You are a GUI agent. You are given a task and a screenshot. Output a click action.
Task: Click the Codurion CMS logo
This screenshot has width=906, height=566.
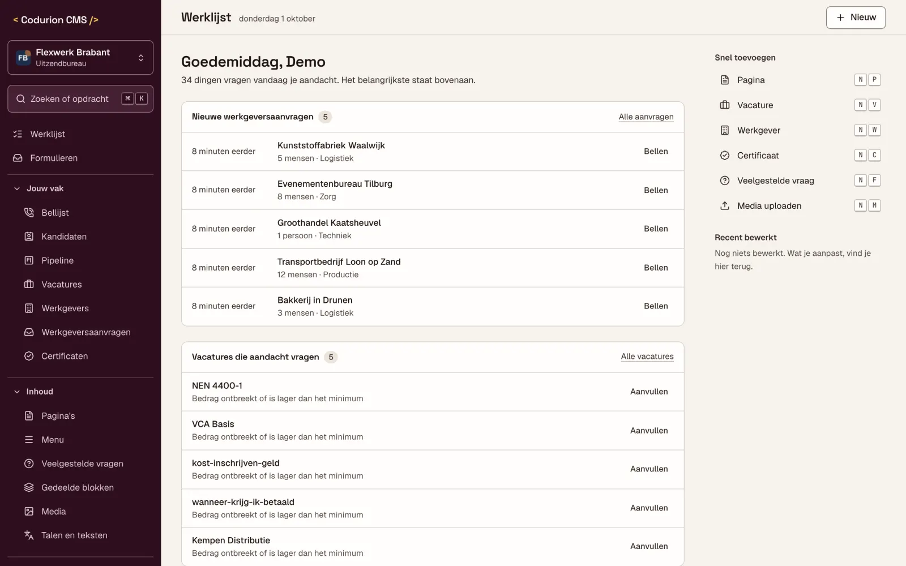point(55,20)
